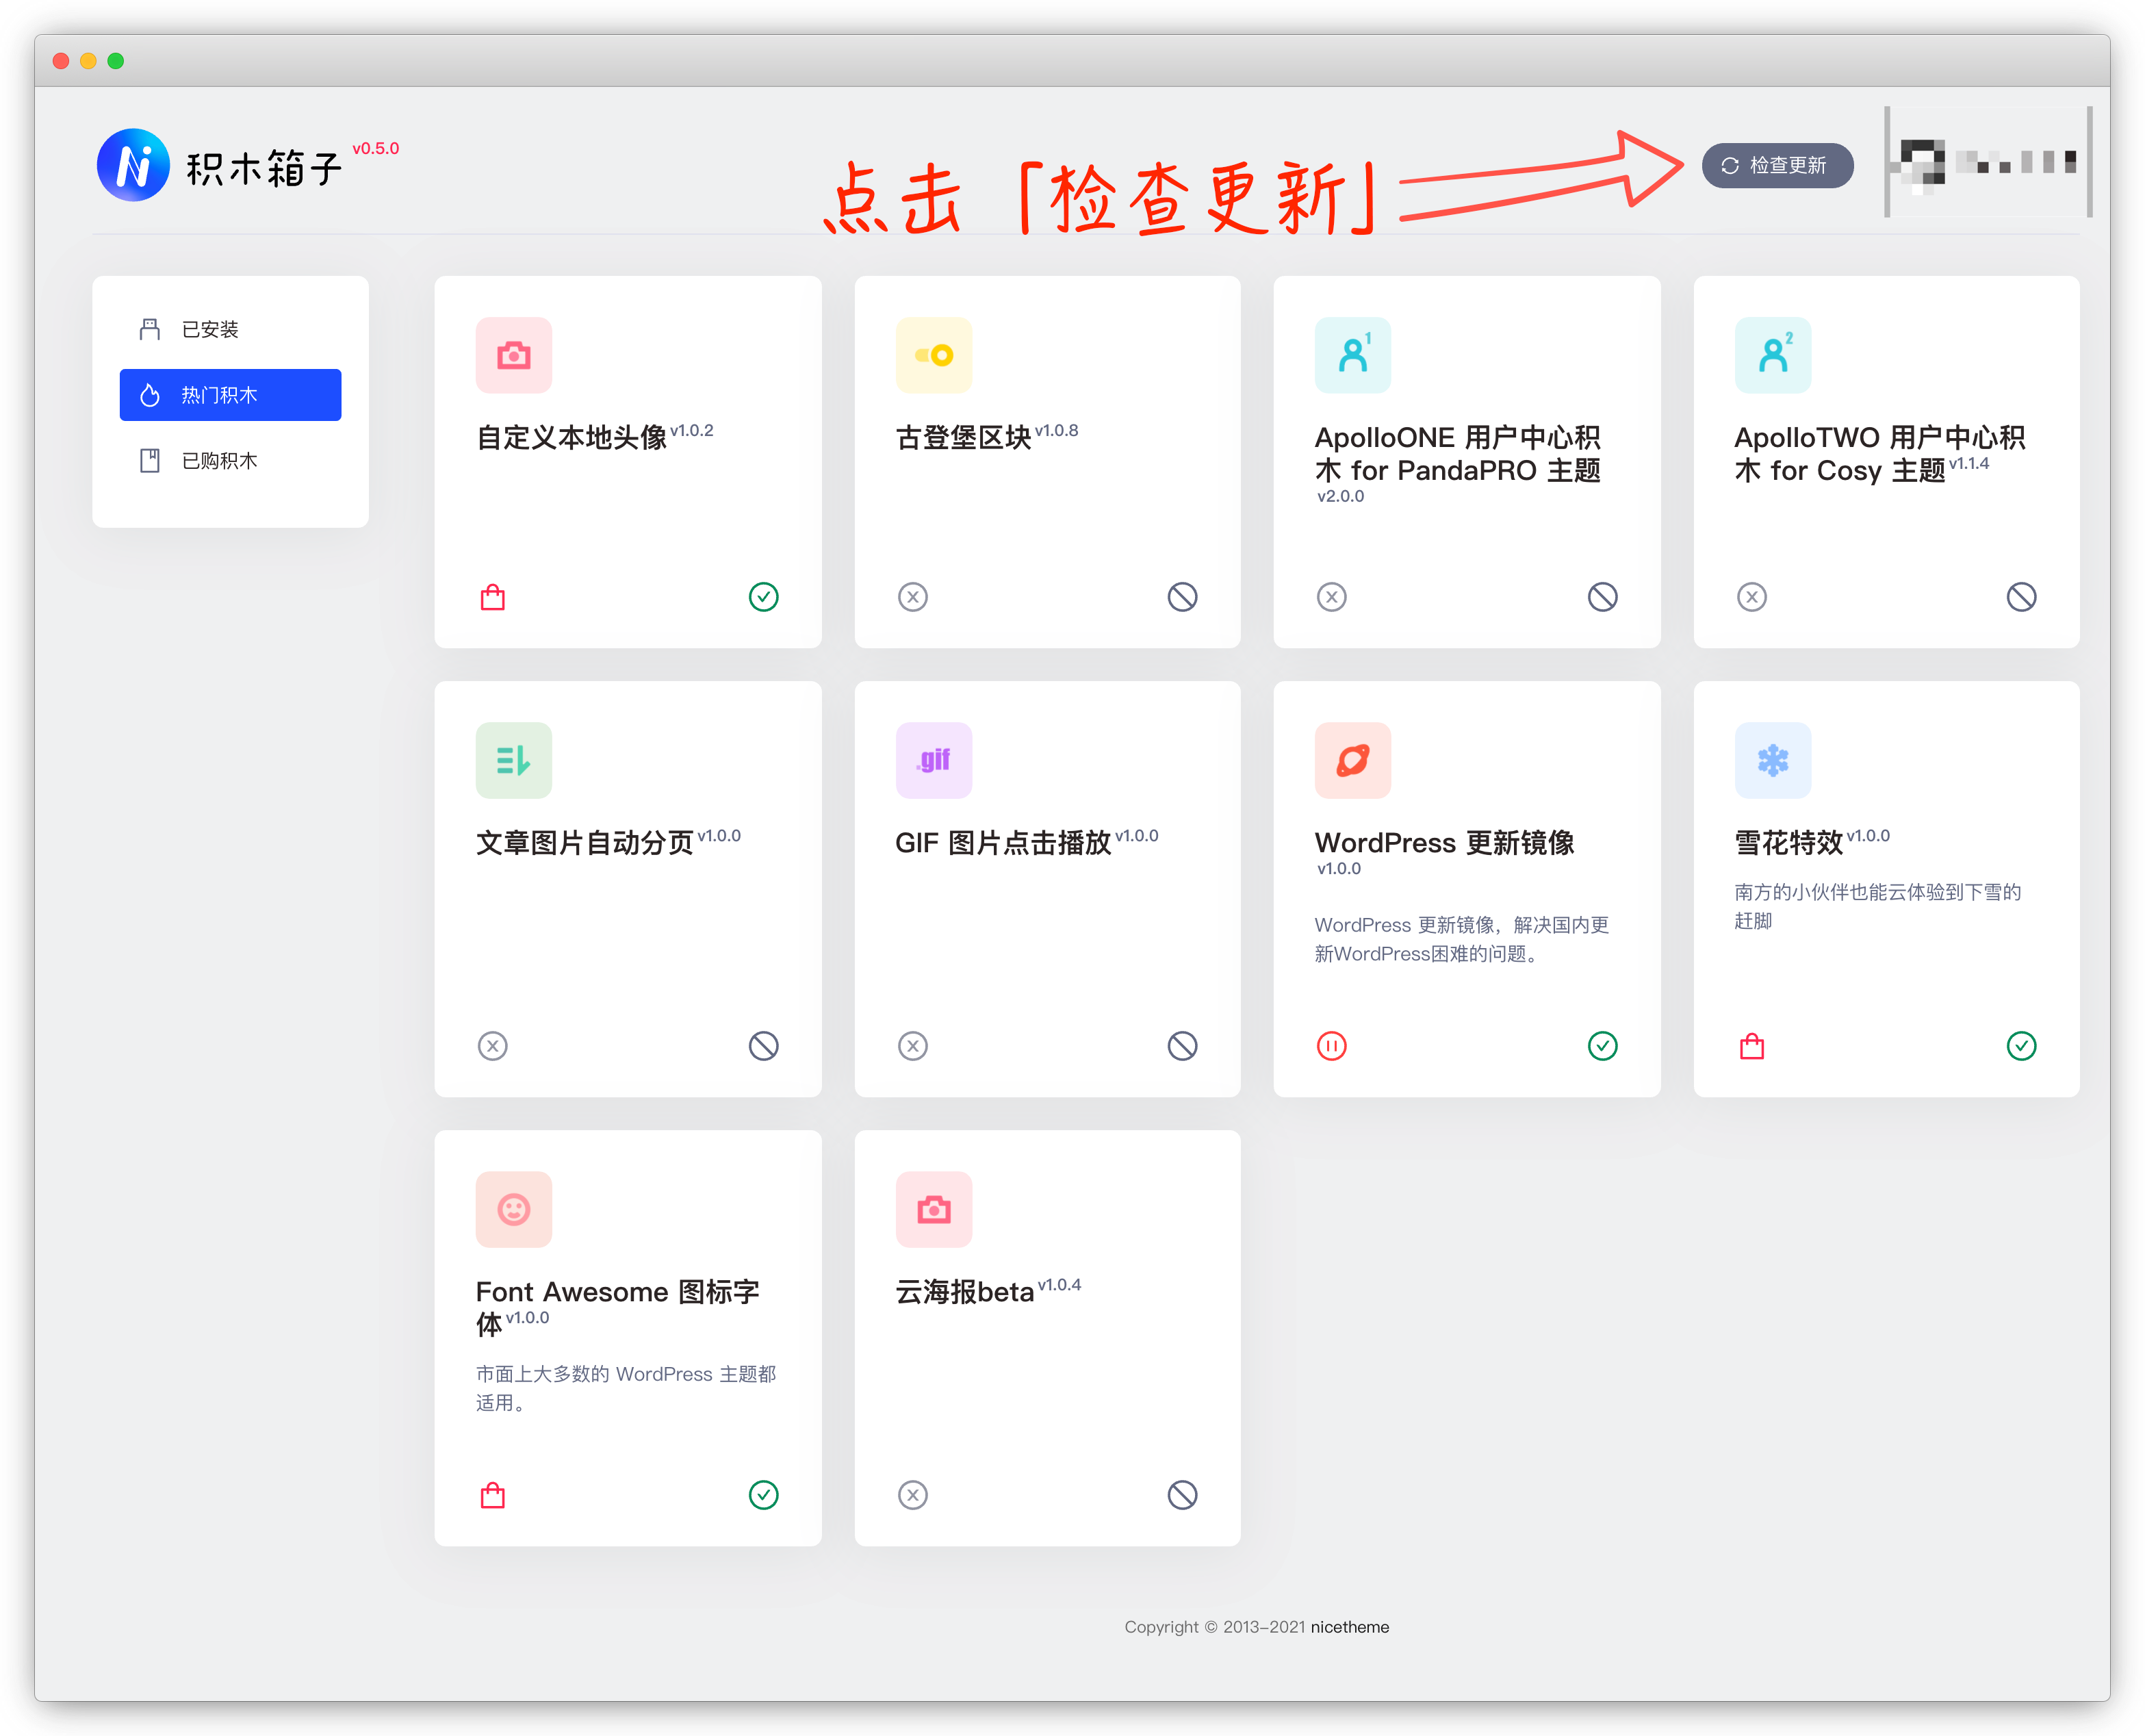Click the x circle icon on GIF 图片点击播放
The height and width of the screenshot is (1736, 2145).
pyautogui.click(x=913, y=1046)
